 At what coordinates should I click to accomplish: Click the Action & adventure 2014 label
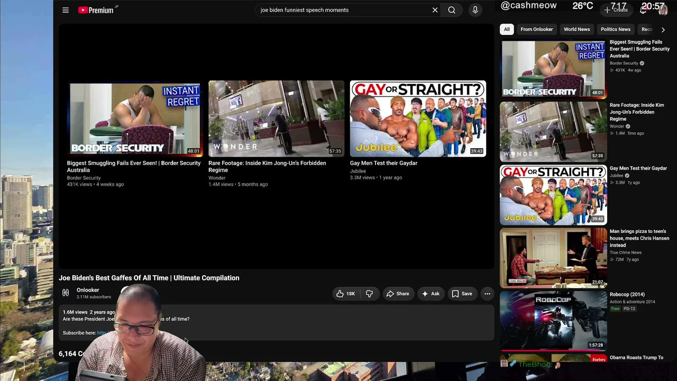click(x=633, y=302)
